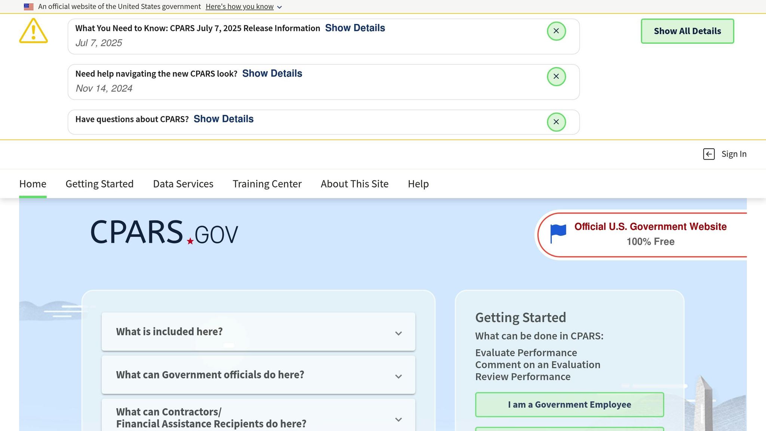Viewport: 766px width, 431px height.
Task: Click the Sign In arrow icon
Action: pos(709,154)
